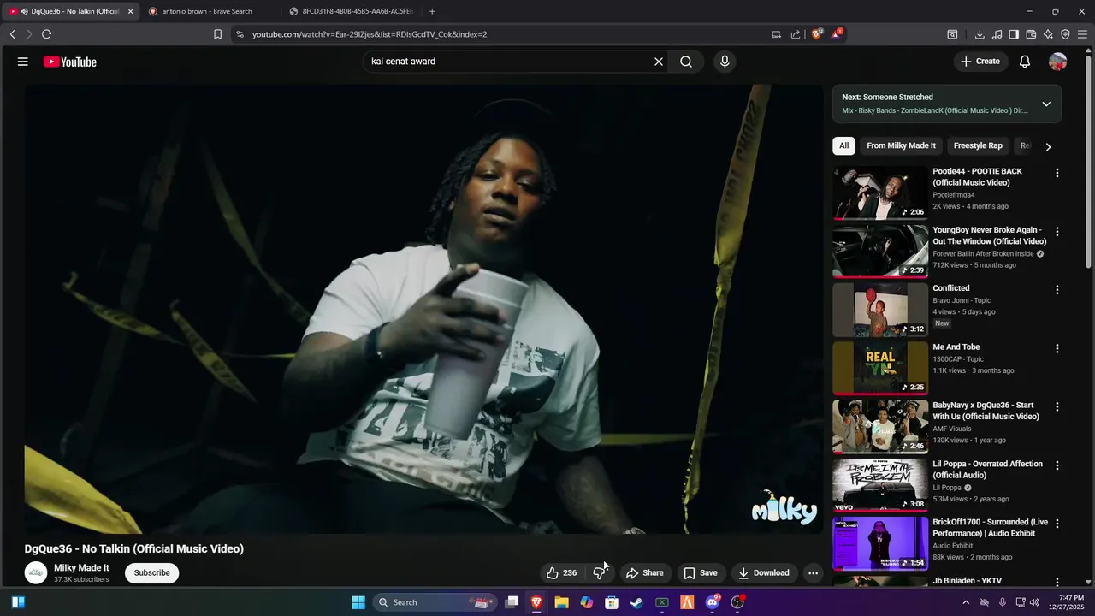
Task: Open Brave playlist music note icon
Action: (997, 34)
